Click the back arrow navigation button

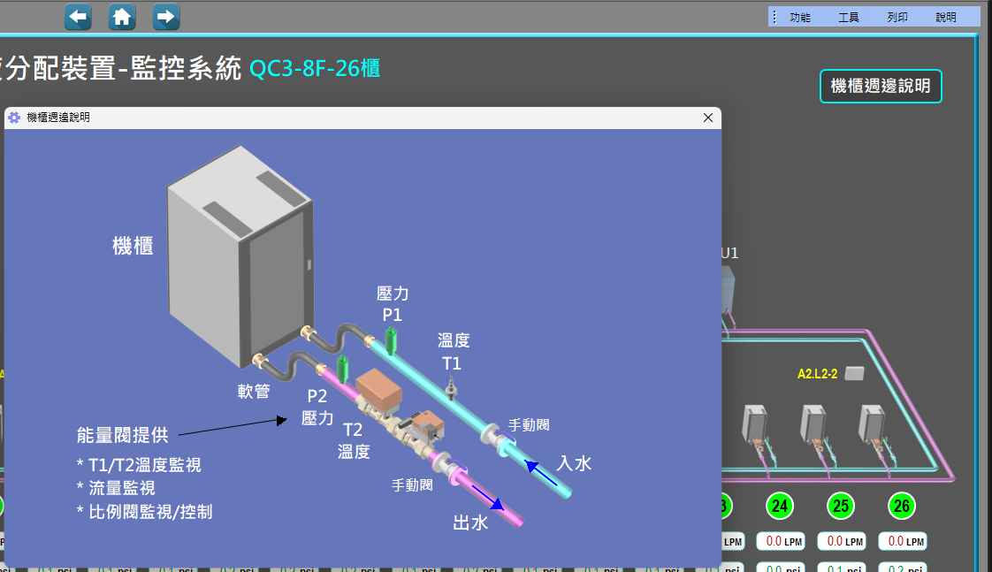click(78, 16)
